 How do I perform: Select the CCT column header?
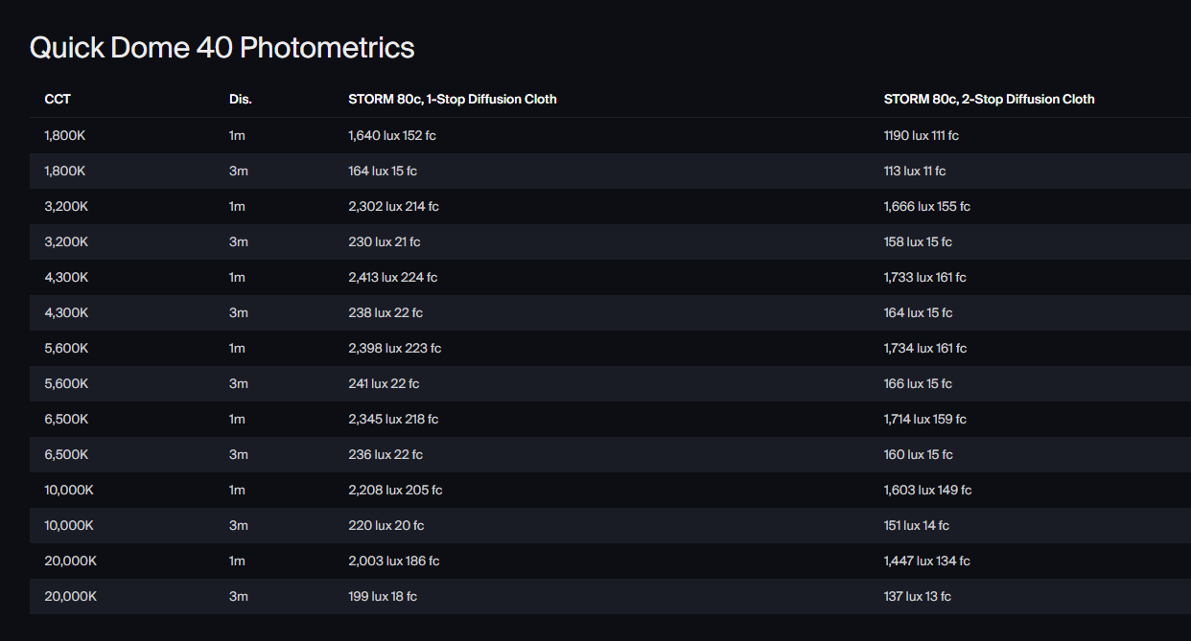[x=58, y=100]
